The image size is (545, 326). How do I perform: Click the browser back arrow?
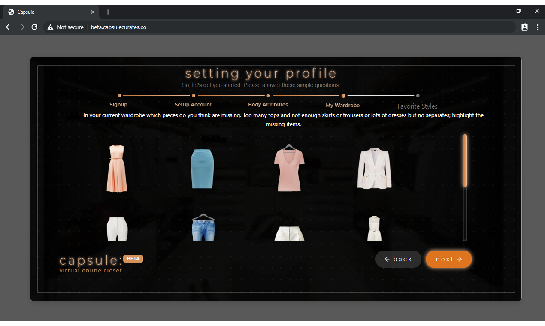point(9,27)
